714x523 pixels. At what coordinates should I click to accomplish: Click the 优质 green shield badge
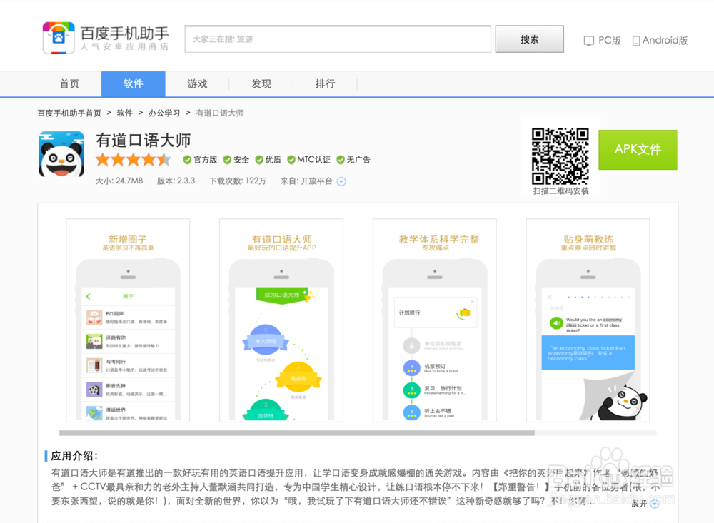click(259, 160)
